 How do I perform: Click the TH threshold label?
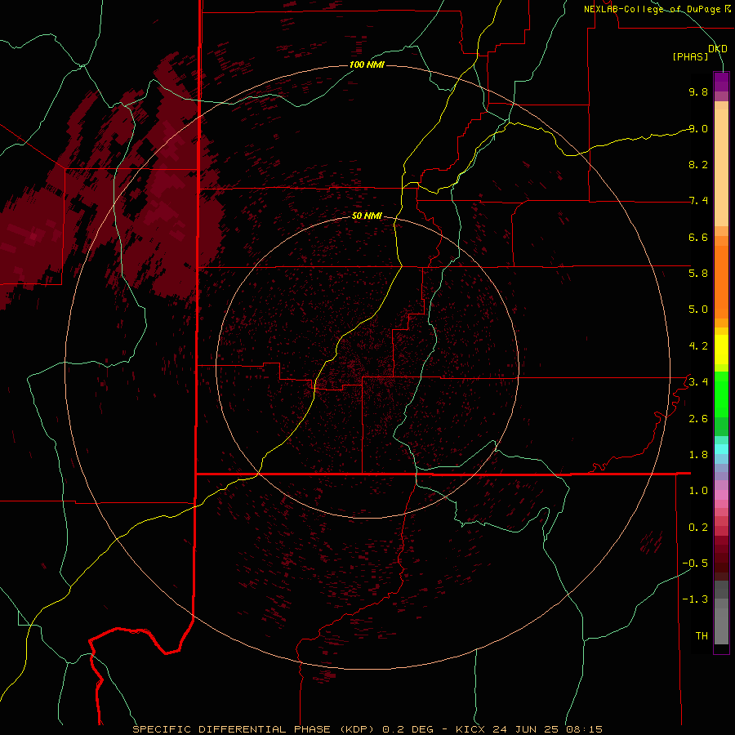(x=702, y=635)
